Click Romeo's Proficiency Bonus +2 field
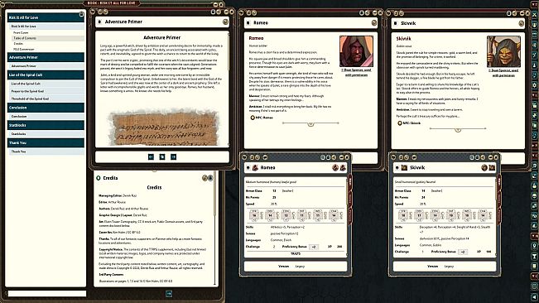Screen dimensions: 539x303 pyautogui.click(x=314, y=247)
